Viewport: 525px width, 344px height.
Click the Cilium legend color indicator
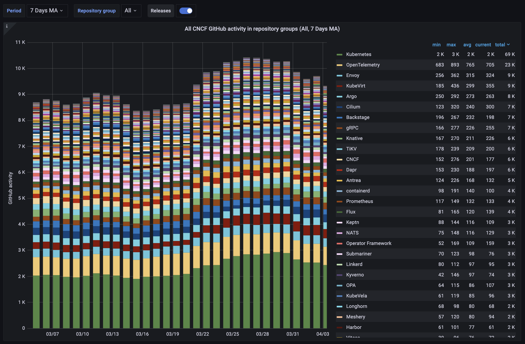tap(339, 107)
